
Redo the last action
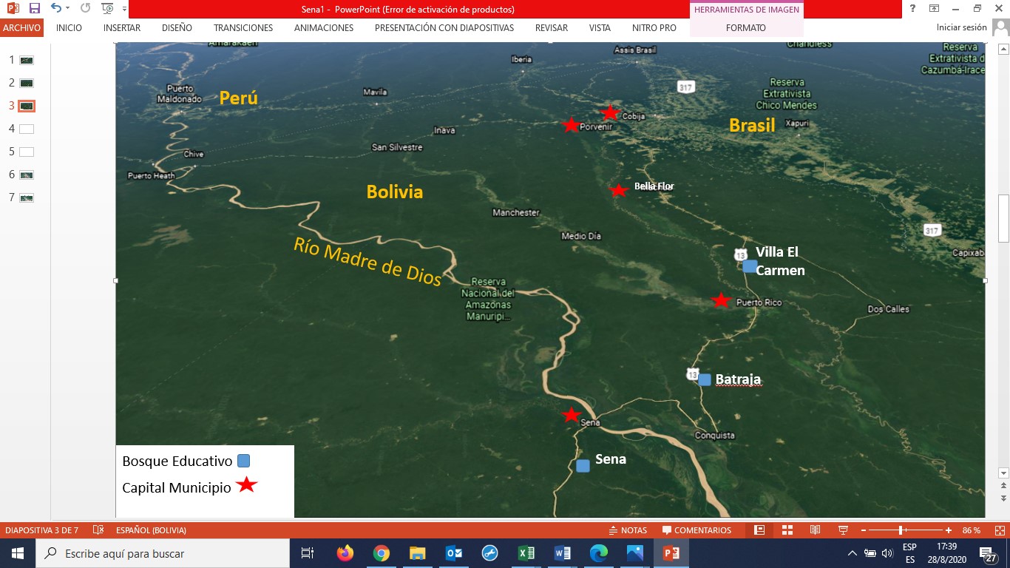[x=85, y=9]
